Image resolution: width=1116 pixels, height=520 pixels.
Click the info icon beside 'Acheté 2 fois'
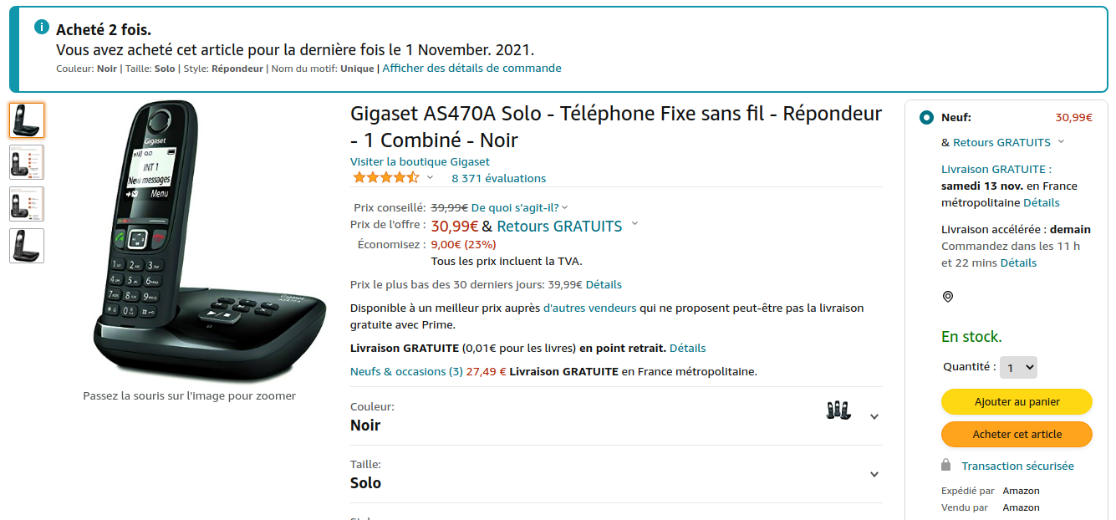point(42,28)
